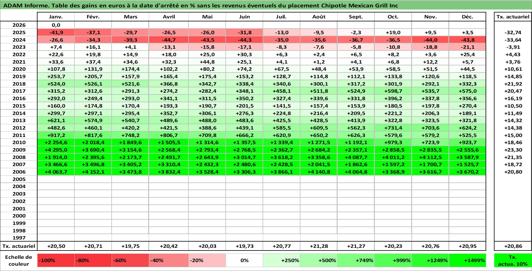532x271 pixels.
Task: Select the Sept. column header
Action: coord(356,17)
